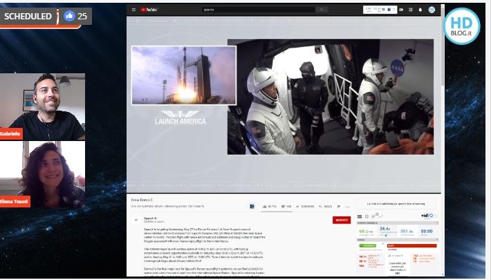Open the account avatar menu
The image size is (491, 280).
click(x=432, y=10)
